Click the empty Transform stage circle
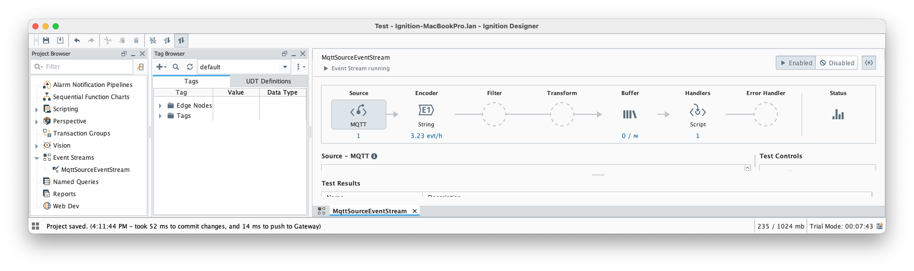This screenshot has width=914, height=271. point(562,114)
